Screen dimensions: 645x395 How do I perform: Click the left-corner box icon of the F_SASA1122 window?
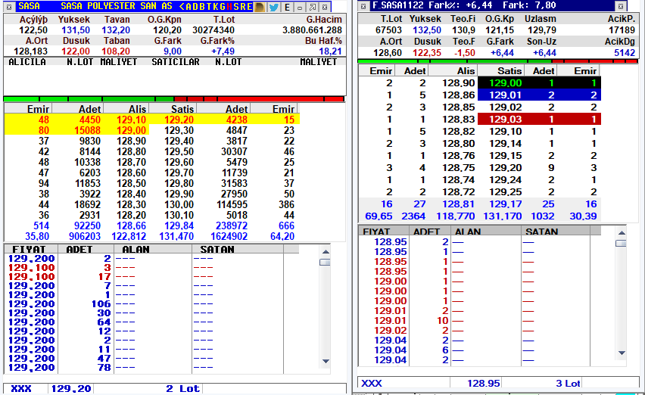click(363, 6)
